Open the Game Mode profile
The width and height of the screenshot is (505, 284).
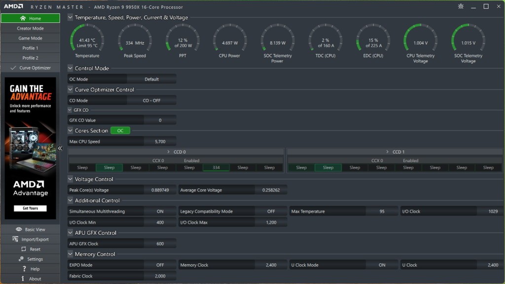pyautogui.click(x=30, y=38)
